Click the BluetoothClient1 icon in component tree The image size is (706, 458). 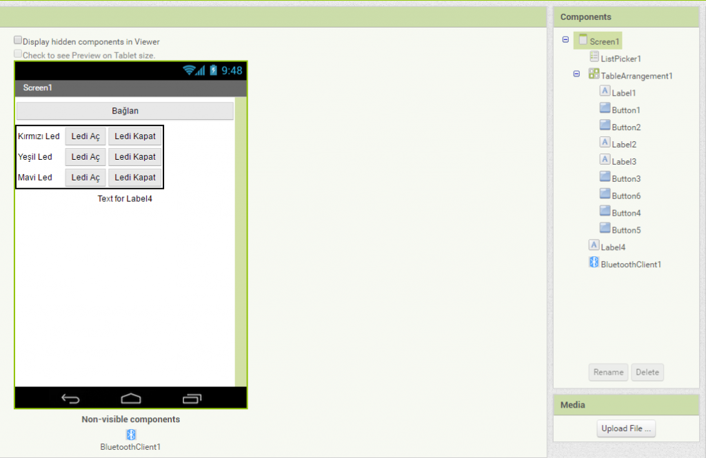point(594,262)
